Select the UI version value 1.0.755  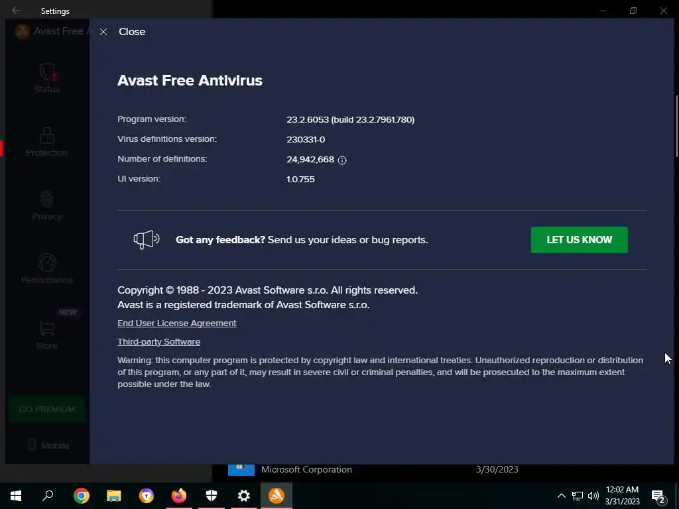coord(300,180)
